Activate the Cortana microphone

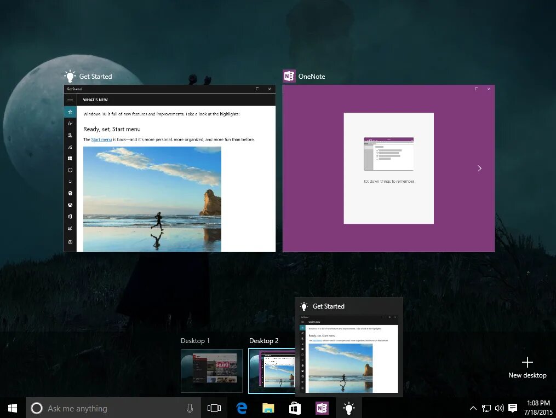tap(190, 408)
